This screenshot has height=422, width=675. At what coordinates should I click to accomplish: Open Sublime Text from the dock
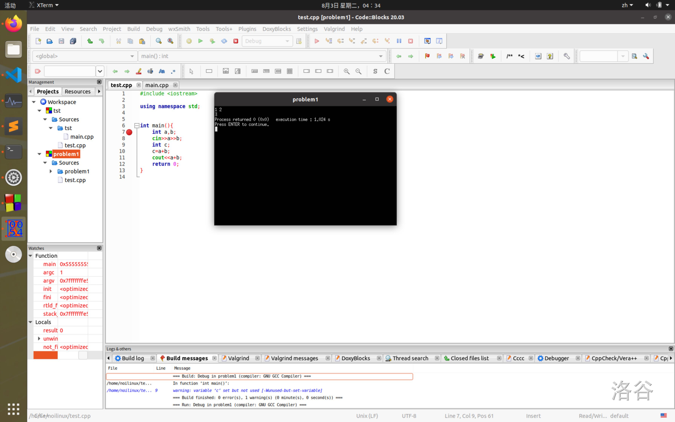pyautogui.click(x=14, y=126)
